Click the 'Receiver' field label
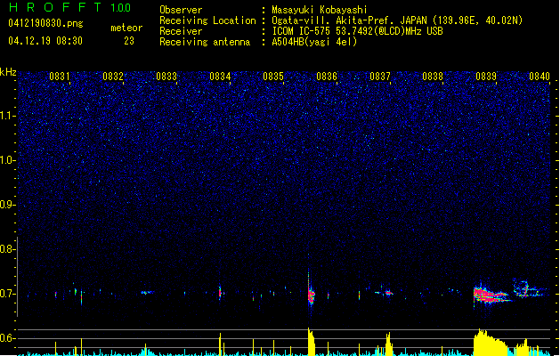Screen dimensions: 560x356 pos(181,31)
